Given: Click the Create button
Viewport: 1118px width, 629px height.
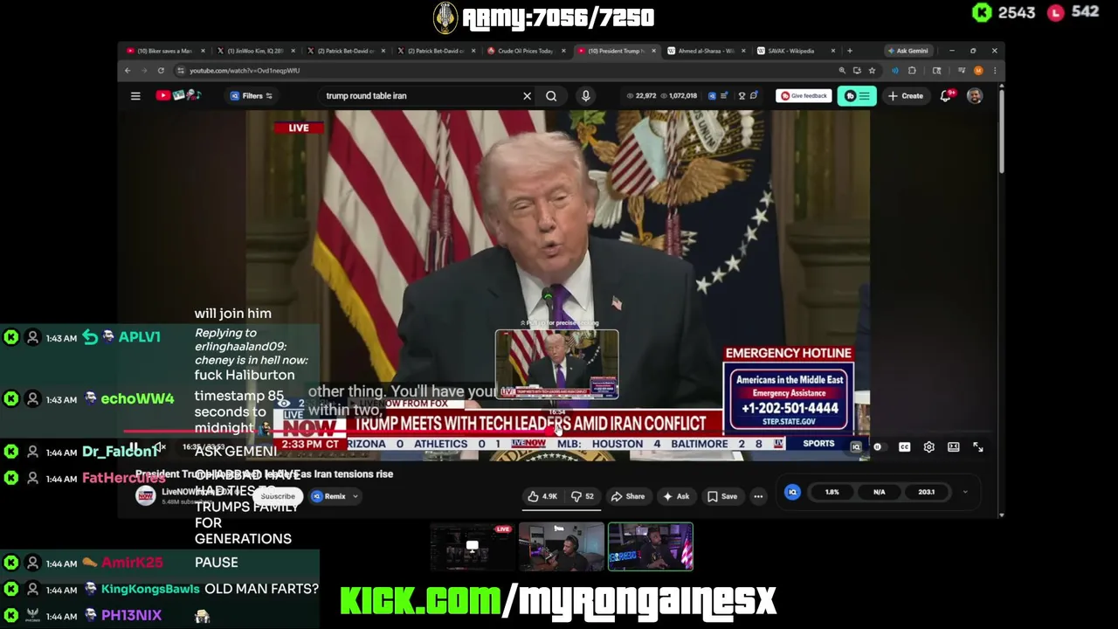Looking at the screenshot, I should 906,96.
